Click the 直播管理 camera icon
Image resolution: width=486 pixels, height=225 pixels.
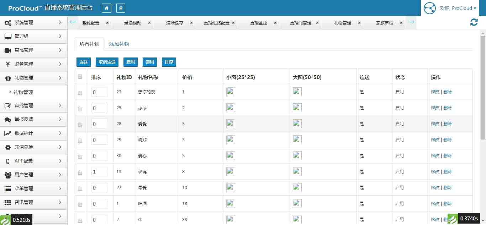pos(8,50)
